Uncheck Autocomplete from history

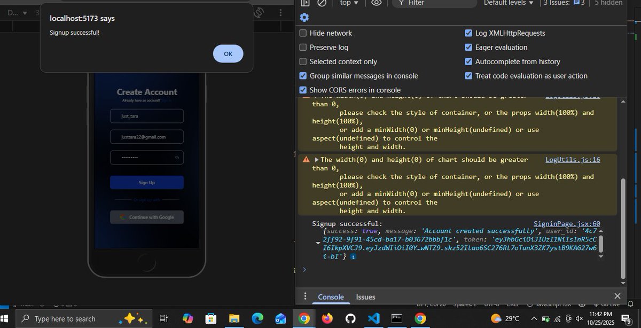point(468,61)
